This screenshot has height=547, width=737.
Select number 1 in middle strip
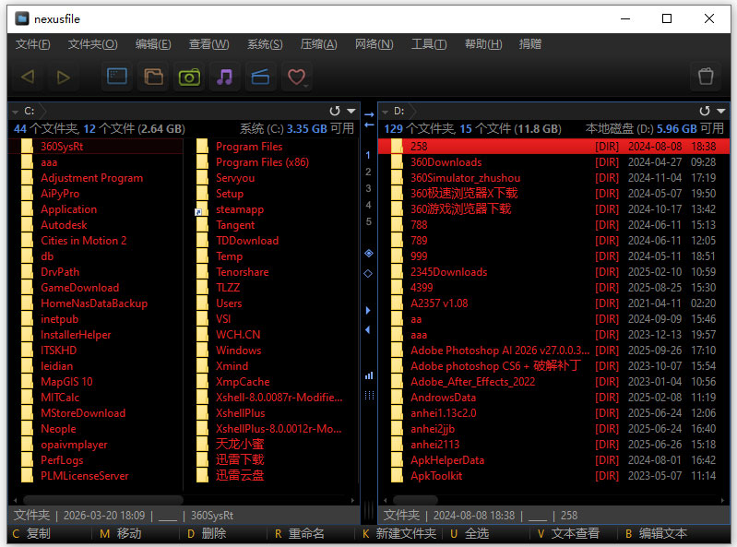368,155
